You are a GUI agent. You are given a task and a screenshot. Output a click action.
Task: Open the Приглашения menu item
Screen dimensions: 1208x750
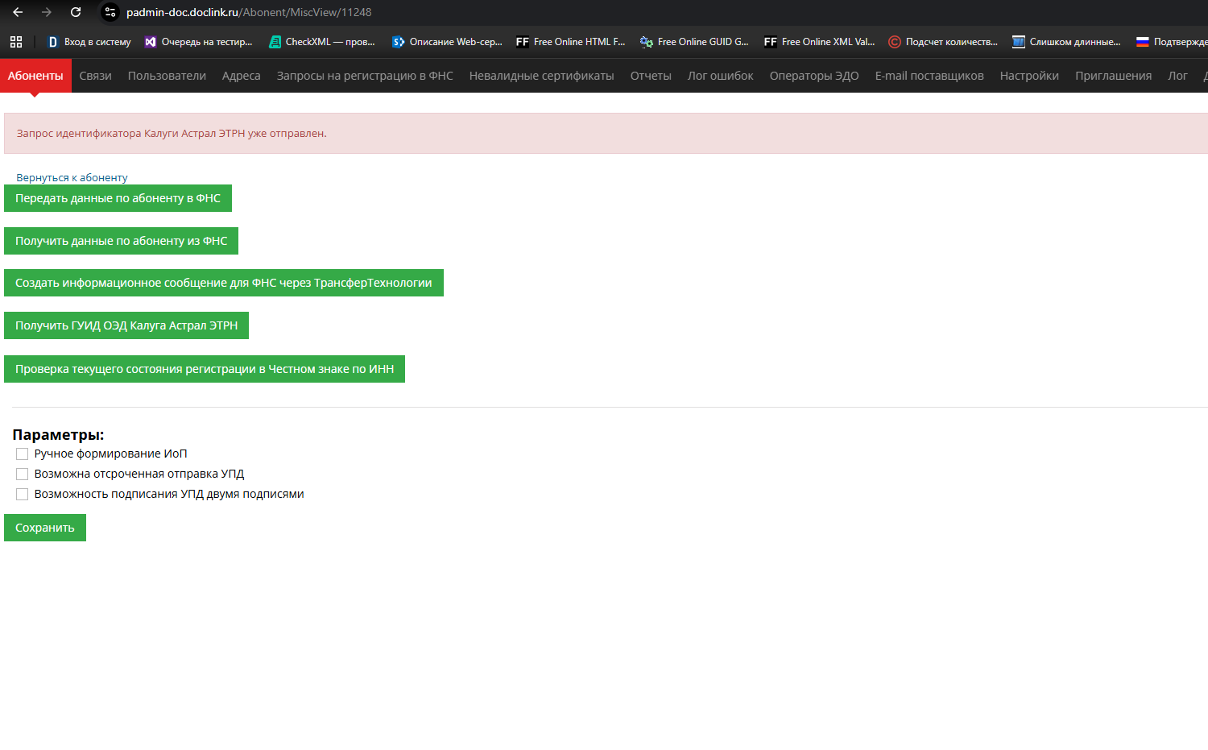pos(1114,76)
